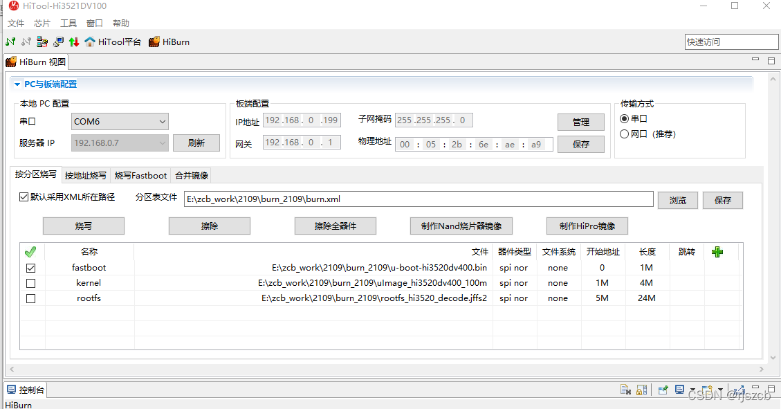The width and height of the screenshot is (781, 409).
Task: Click the 烧写 burn button
Action: 83,226
